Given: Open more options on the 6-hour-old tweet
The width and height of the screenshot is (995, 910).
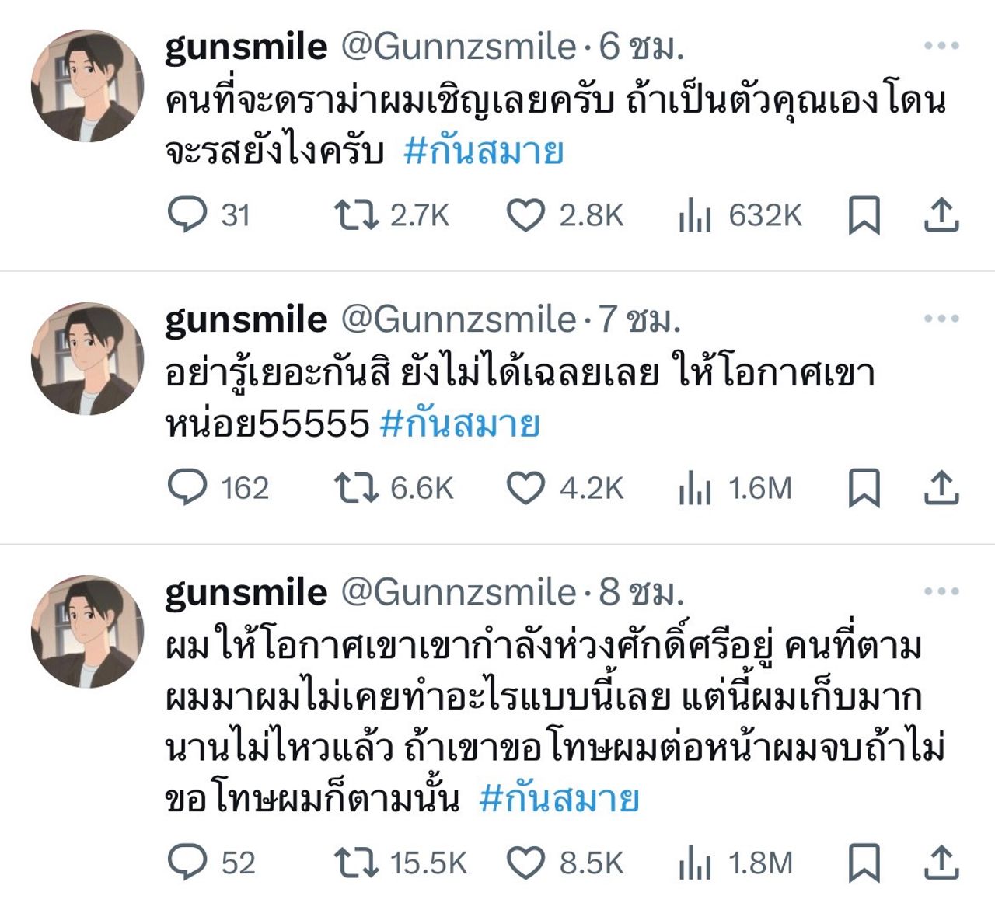Looking at the screenshot, I should [941, 46].
